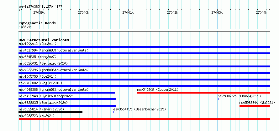279x131 pixels.
Task: Click the 27039k ruler tick label
Action: point(39,13)
